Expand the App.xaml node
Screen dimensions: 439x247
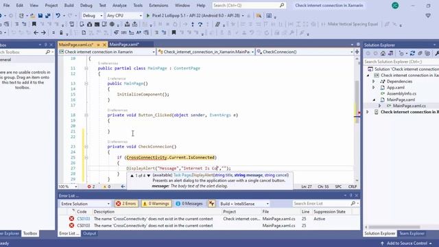point(373,88)
